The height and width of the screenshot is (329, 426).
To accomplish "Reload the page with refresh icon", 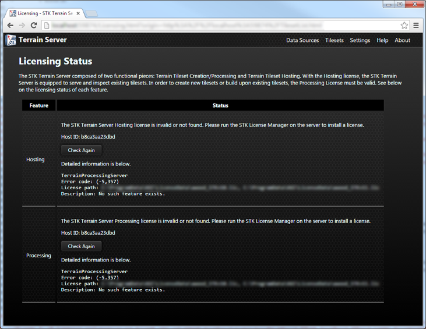I will tap(34, 26).
